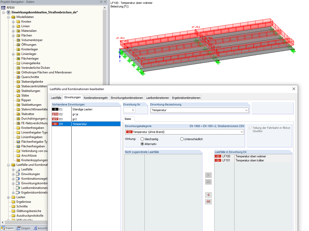Click the Knotenkopplungen icon
This screenshot has height=231, width=309.
point(18,160)
